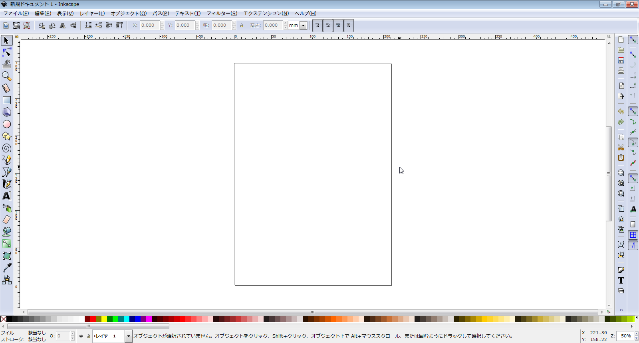Toggle the width-height lock icon
Image resolution: width=639 pixels, height=343 pixels.
242,26
